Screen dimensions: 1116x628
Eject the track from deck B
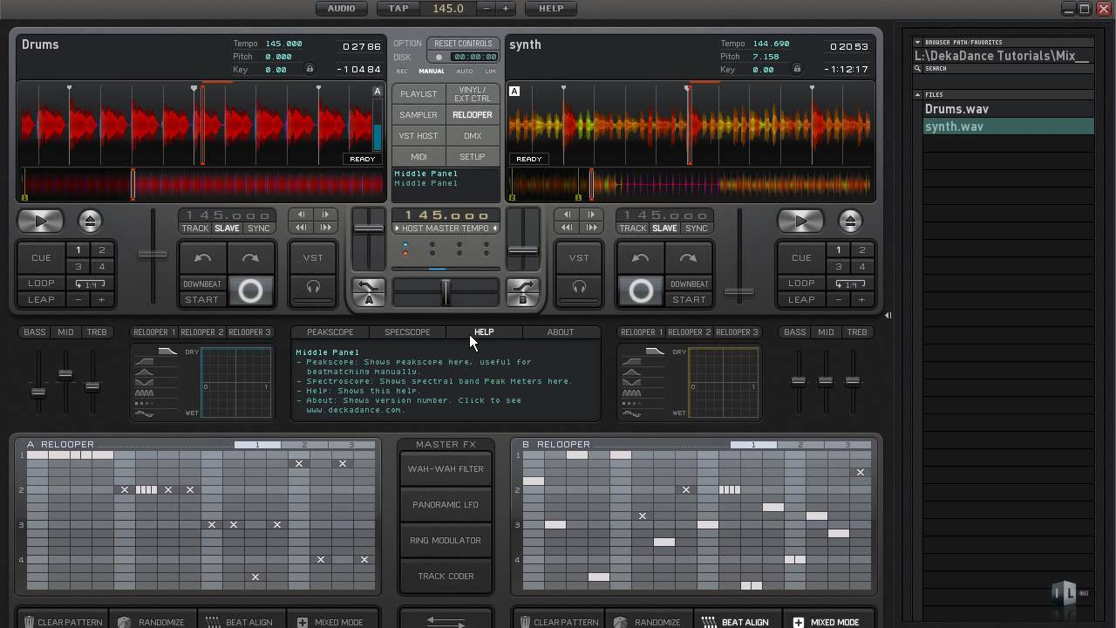pyautogui.click(x=850, y=222)
